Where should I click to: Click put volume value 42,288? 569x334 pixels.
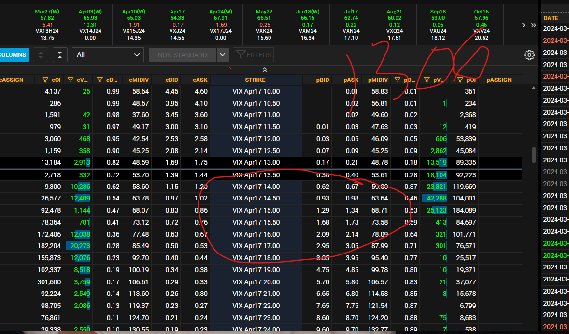click(437, 199)
